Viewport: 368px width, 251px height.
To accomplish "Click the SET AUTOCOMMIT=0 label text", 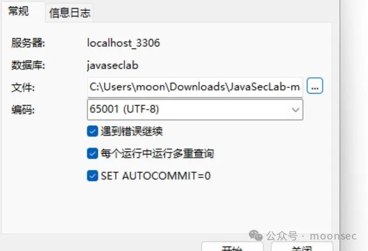I will [x=156, y=176].
